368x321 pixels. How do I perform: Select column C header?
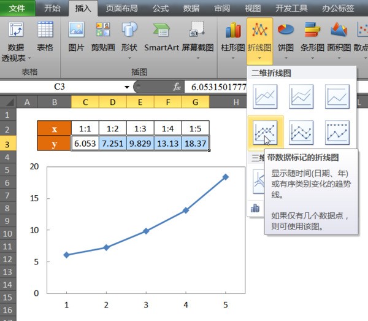85,102
